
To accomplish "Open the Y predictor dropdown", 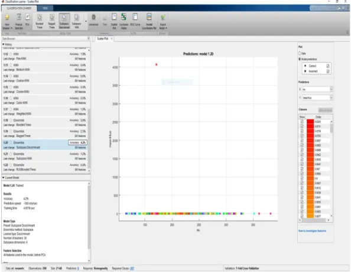I will click(317, 98).
